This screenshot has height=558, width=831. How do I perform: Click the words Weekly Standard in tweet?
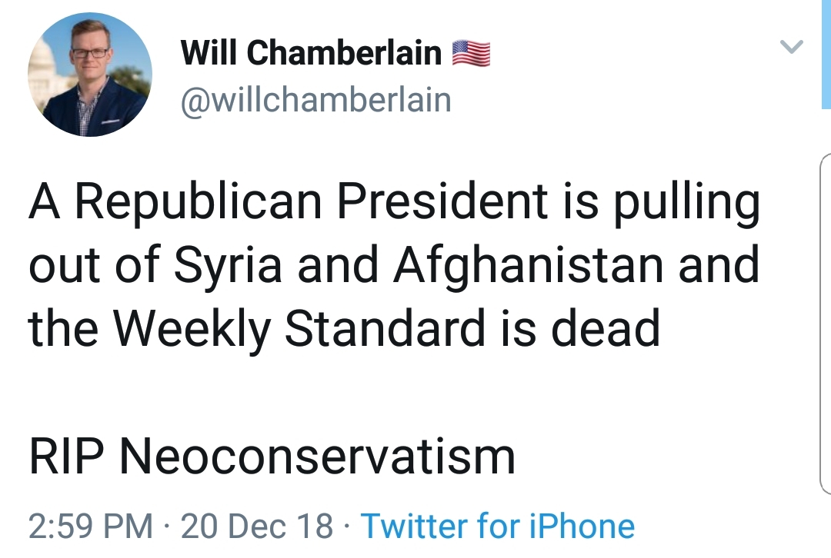(x=299, y=328)
